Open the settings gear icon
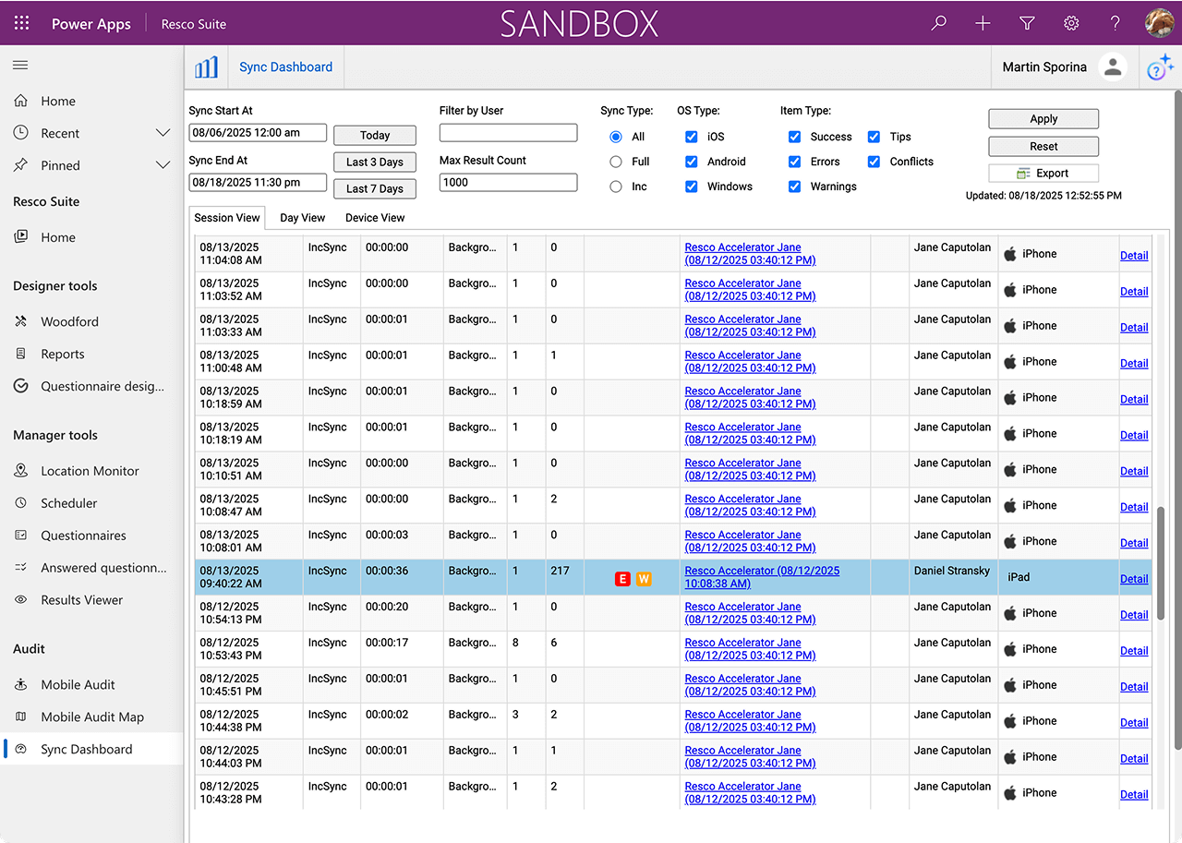 point(1071,23)
